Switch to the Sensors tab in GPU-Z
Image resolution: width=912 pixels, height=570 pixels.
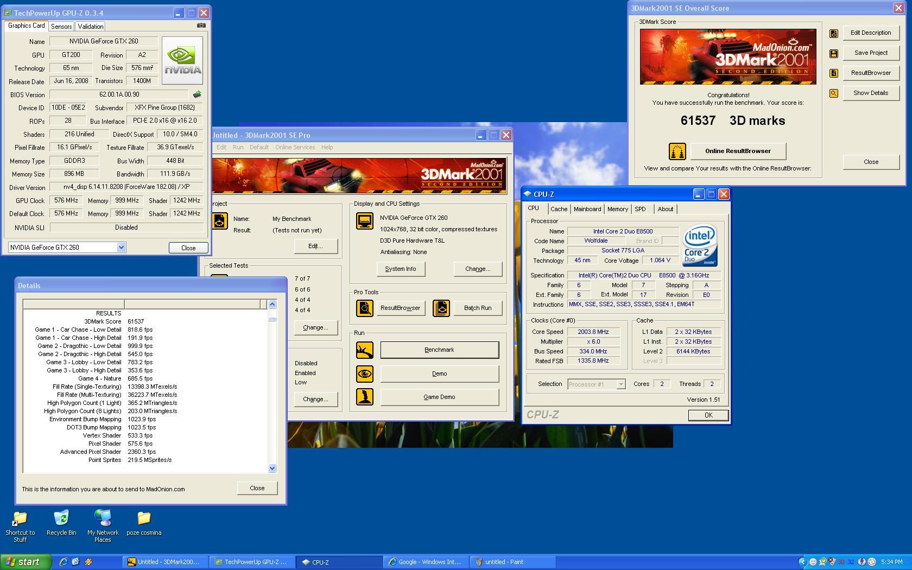pyautogui.click(x=61, y=27)
